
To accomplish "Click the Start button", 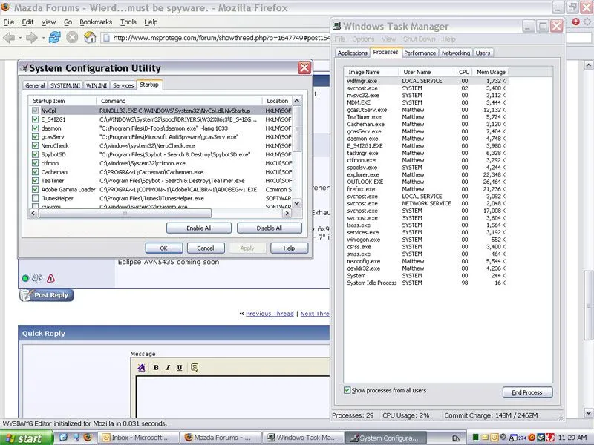I will click(x=26, y=438).
